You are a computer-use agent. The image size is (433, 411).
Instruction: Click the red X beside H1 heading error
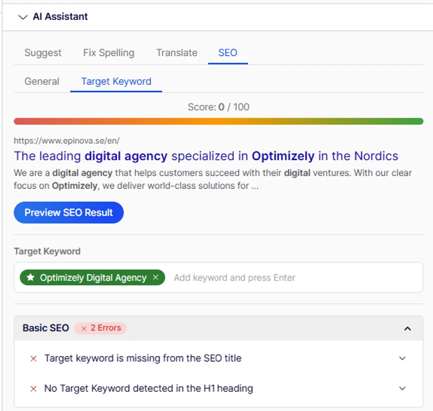click(x=33, y=389)
